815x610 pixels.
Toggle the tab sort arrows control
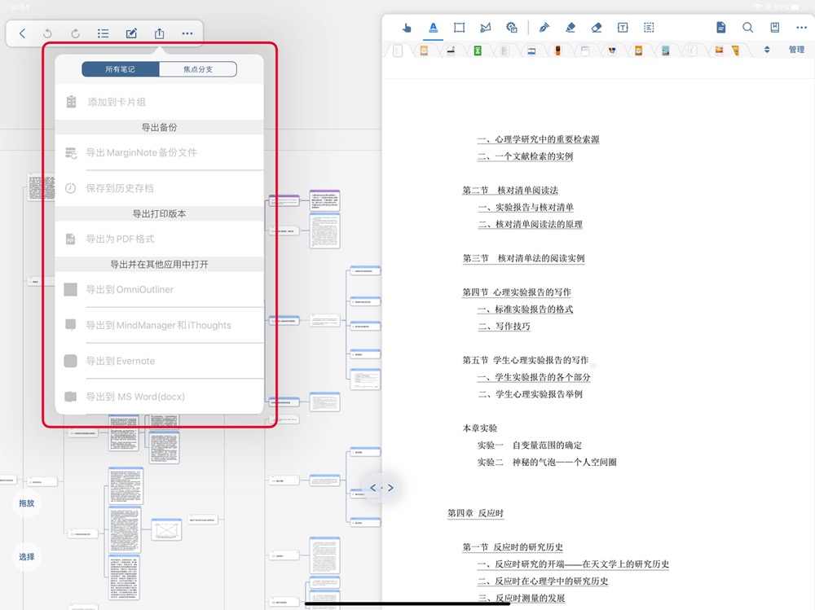point(766,50)
